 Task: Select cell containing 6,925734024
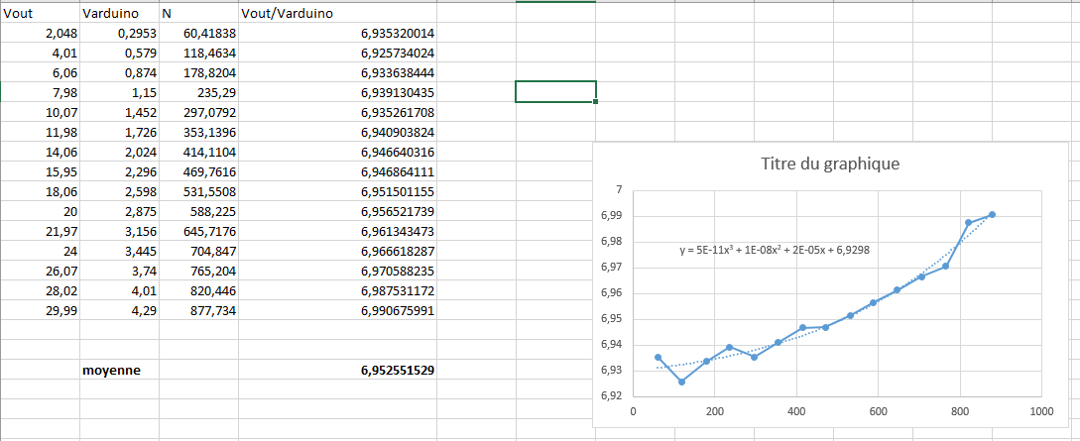[337, 53]
